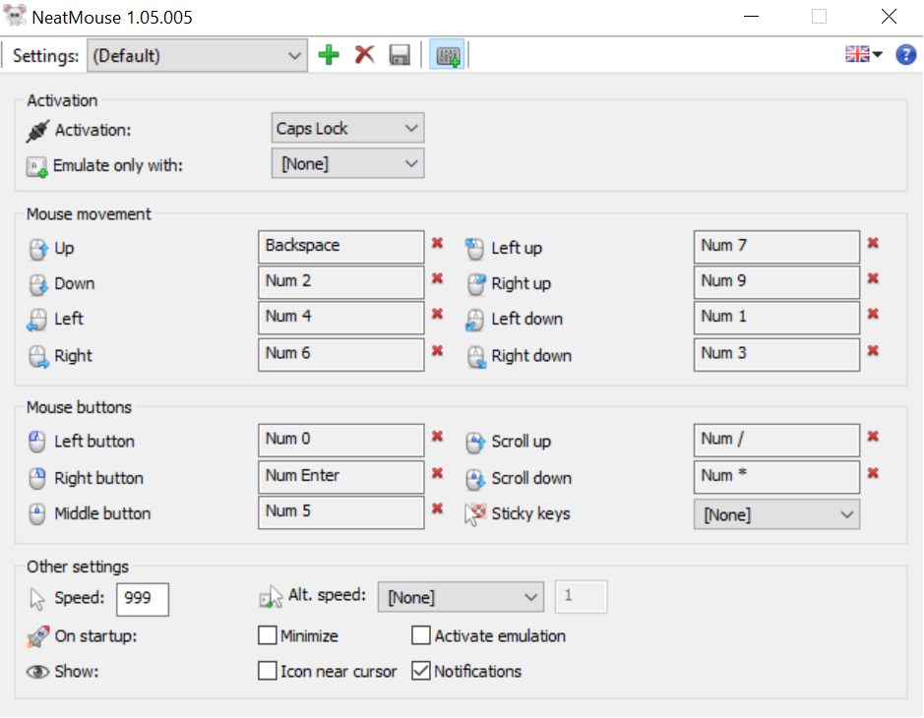Click the Left key field Num 4
The width and height of the screenshot is (924, 718).
(x=341, y=318)
